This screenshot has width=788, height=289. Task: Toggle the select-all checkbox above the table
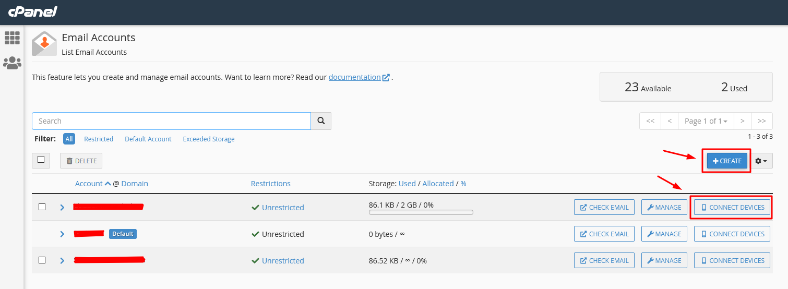click(x=41, y=160)
